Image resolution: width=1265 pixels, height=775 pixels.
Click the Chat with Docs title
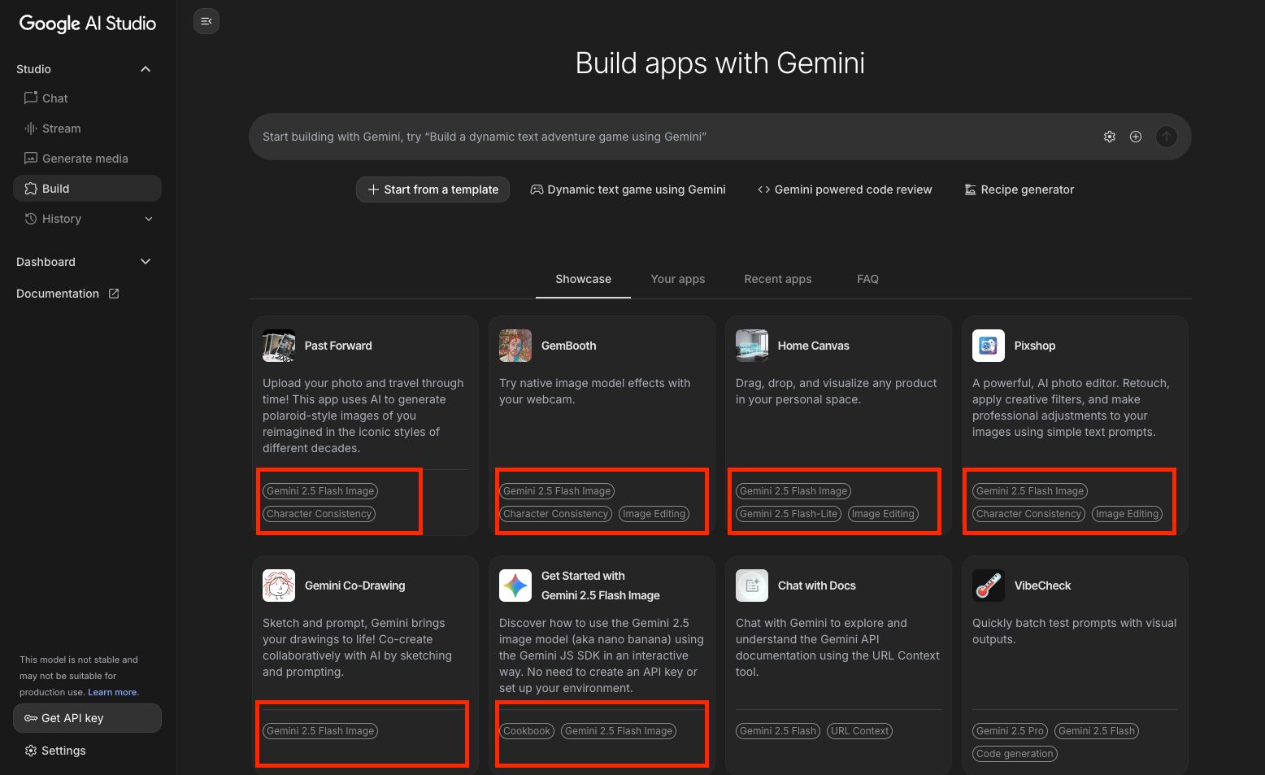click(x=816, y=586)
